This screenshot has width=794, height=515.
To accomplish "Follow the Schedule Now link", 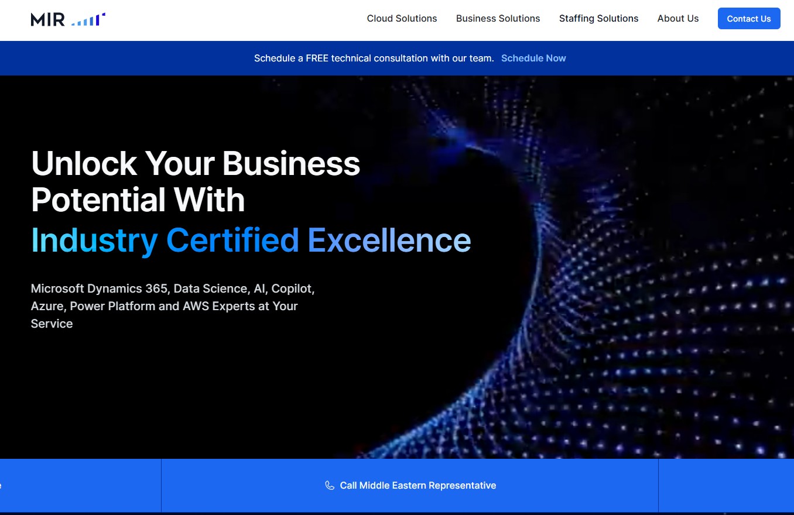I will coord(533,58).
